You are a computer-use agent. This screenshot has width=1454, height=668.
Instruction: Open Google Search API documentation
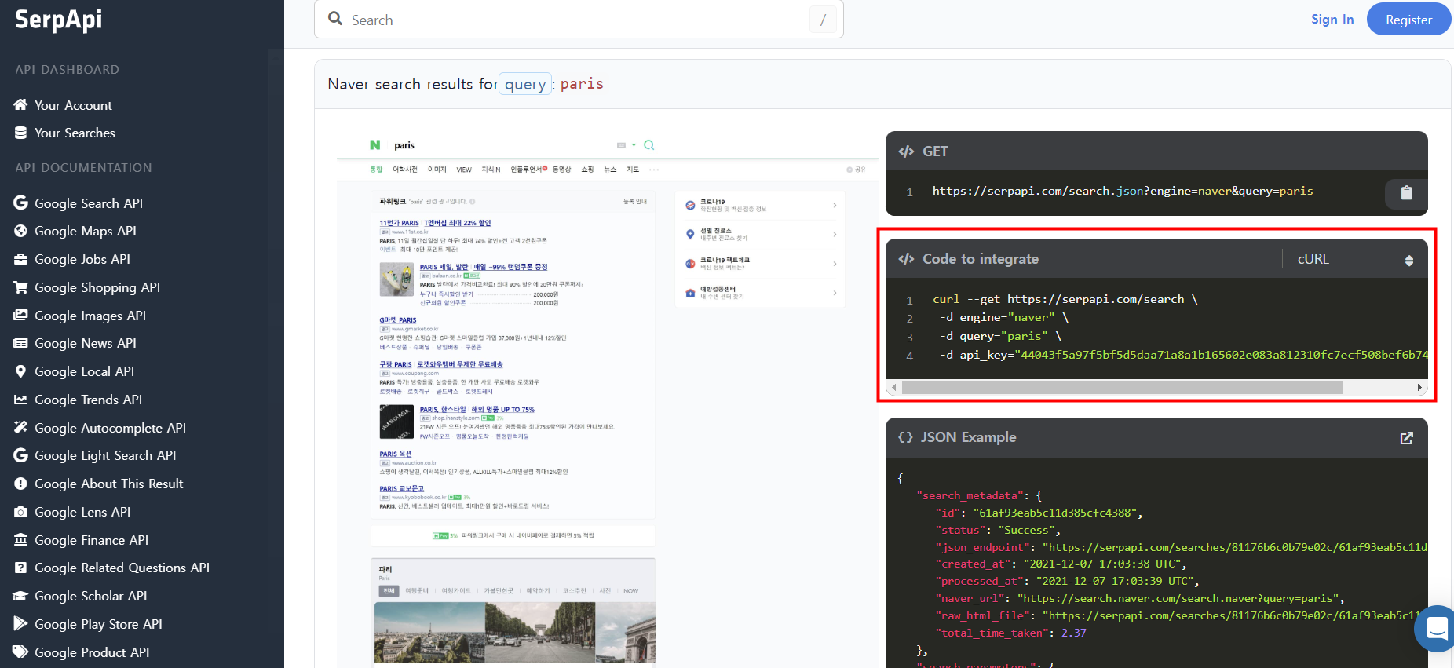pos(89,203)
